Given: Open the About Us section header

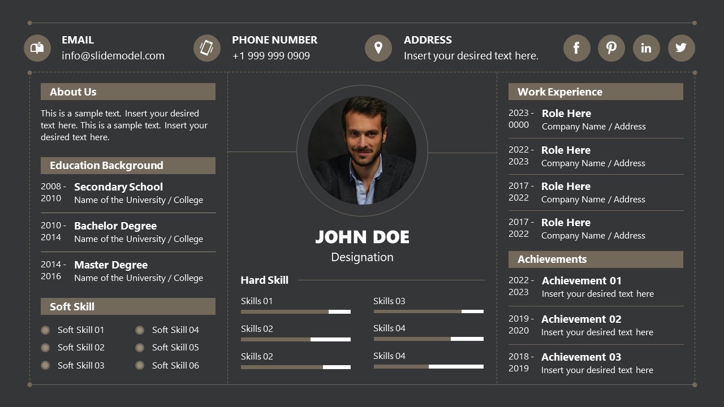Looking at the screenshot, I should point(128,92).
